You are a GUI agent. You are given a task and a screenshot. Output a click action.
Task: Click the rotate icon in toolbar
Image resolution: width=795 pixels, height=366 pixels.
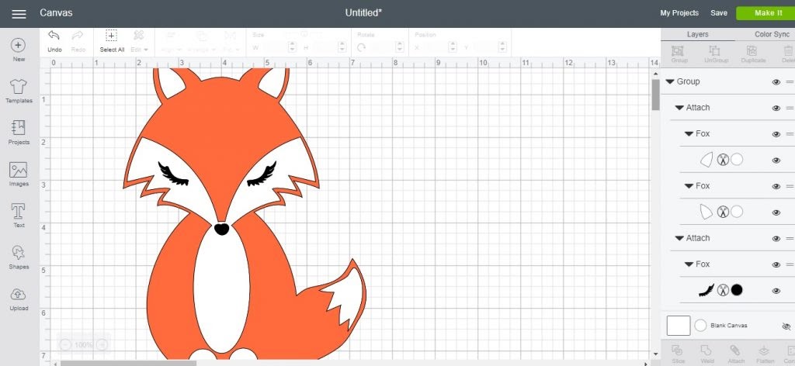coord(361,47)
